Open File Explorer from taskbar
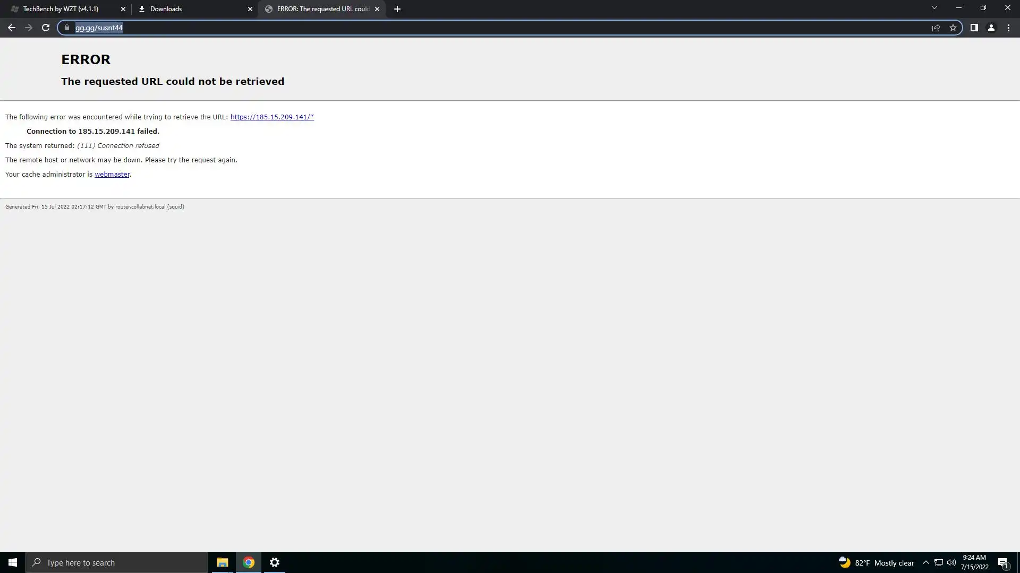The width and height of the screenshot is (1020, 573). [222, 562]
